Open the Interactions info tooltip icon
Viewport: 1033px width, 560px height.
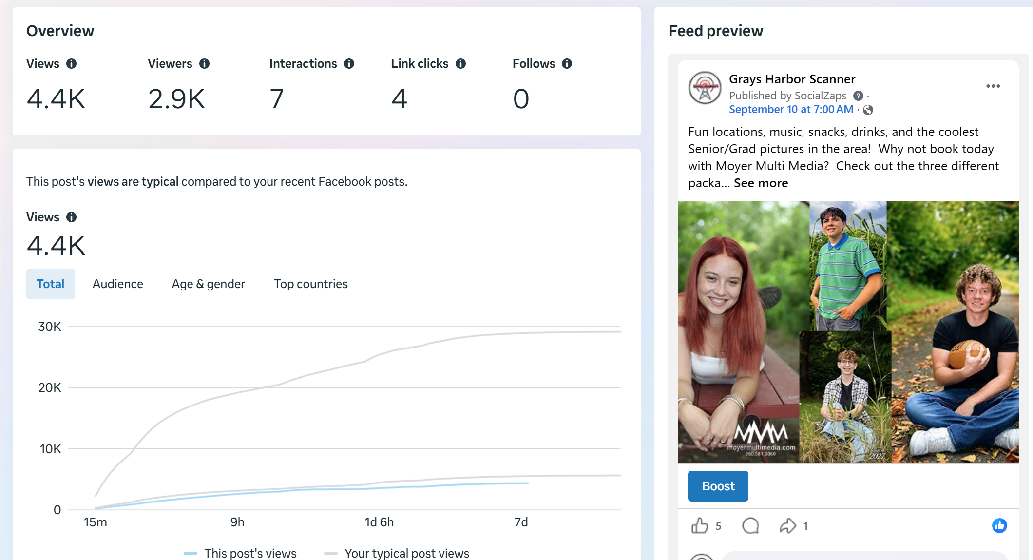[x=349, y=64]
